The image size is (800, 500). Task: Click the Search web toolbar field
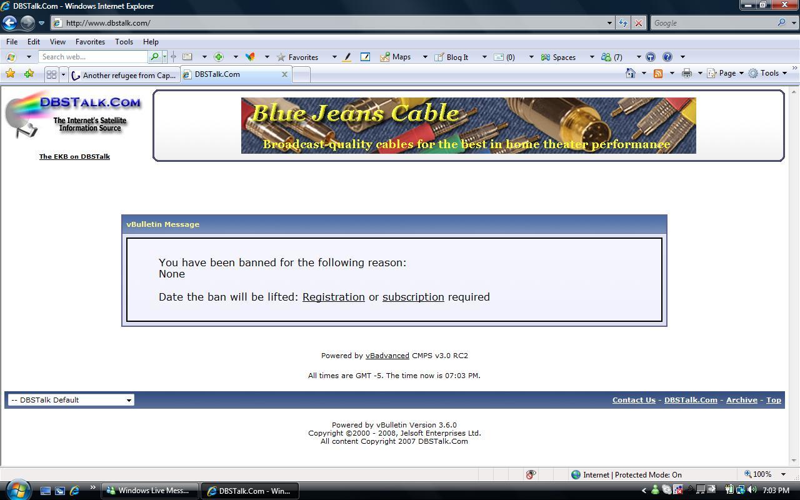tap(94, 57)
